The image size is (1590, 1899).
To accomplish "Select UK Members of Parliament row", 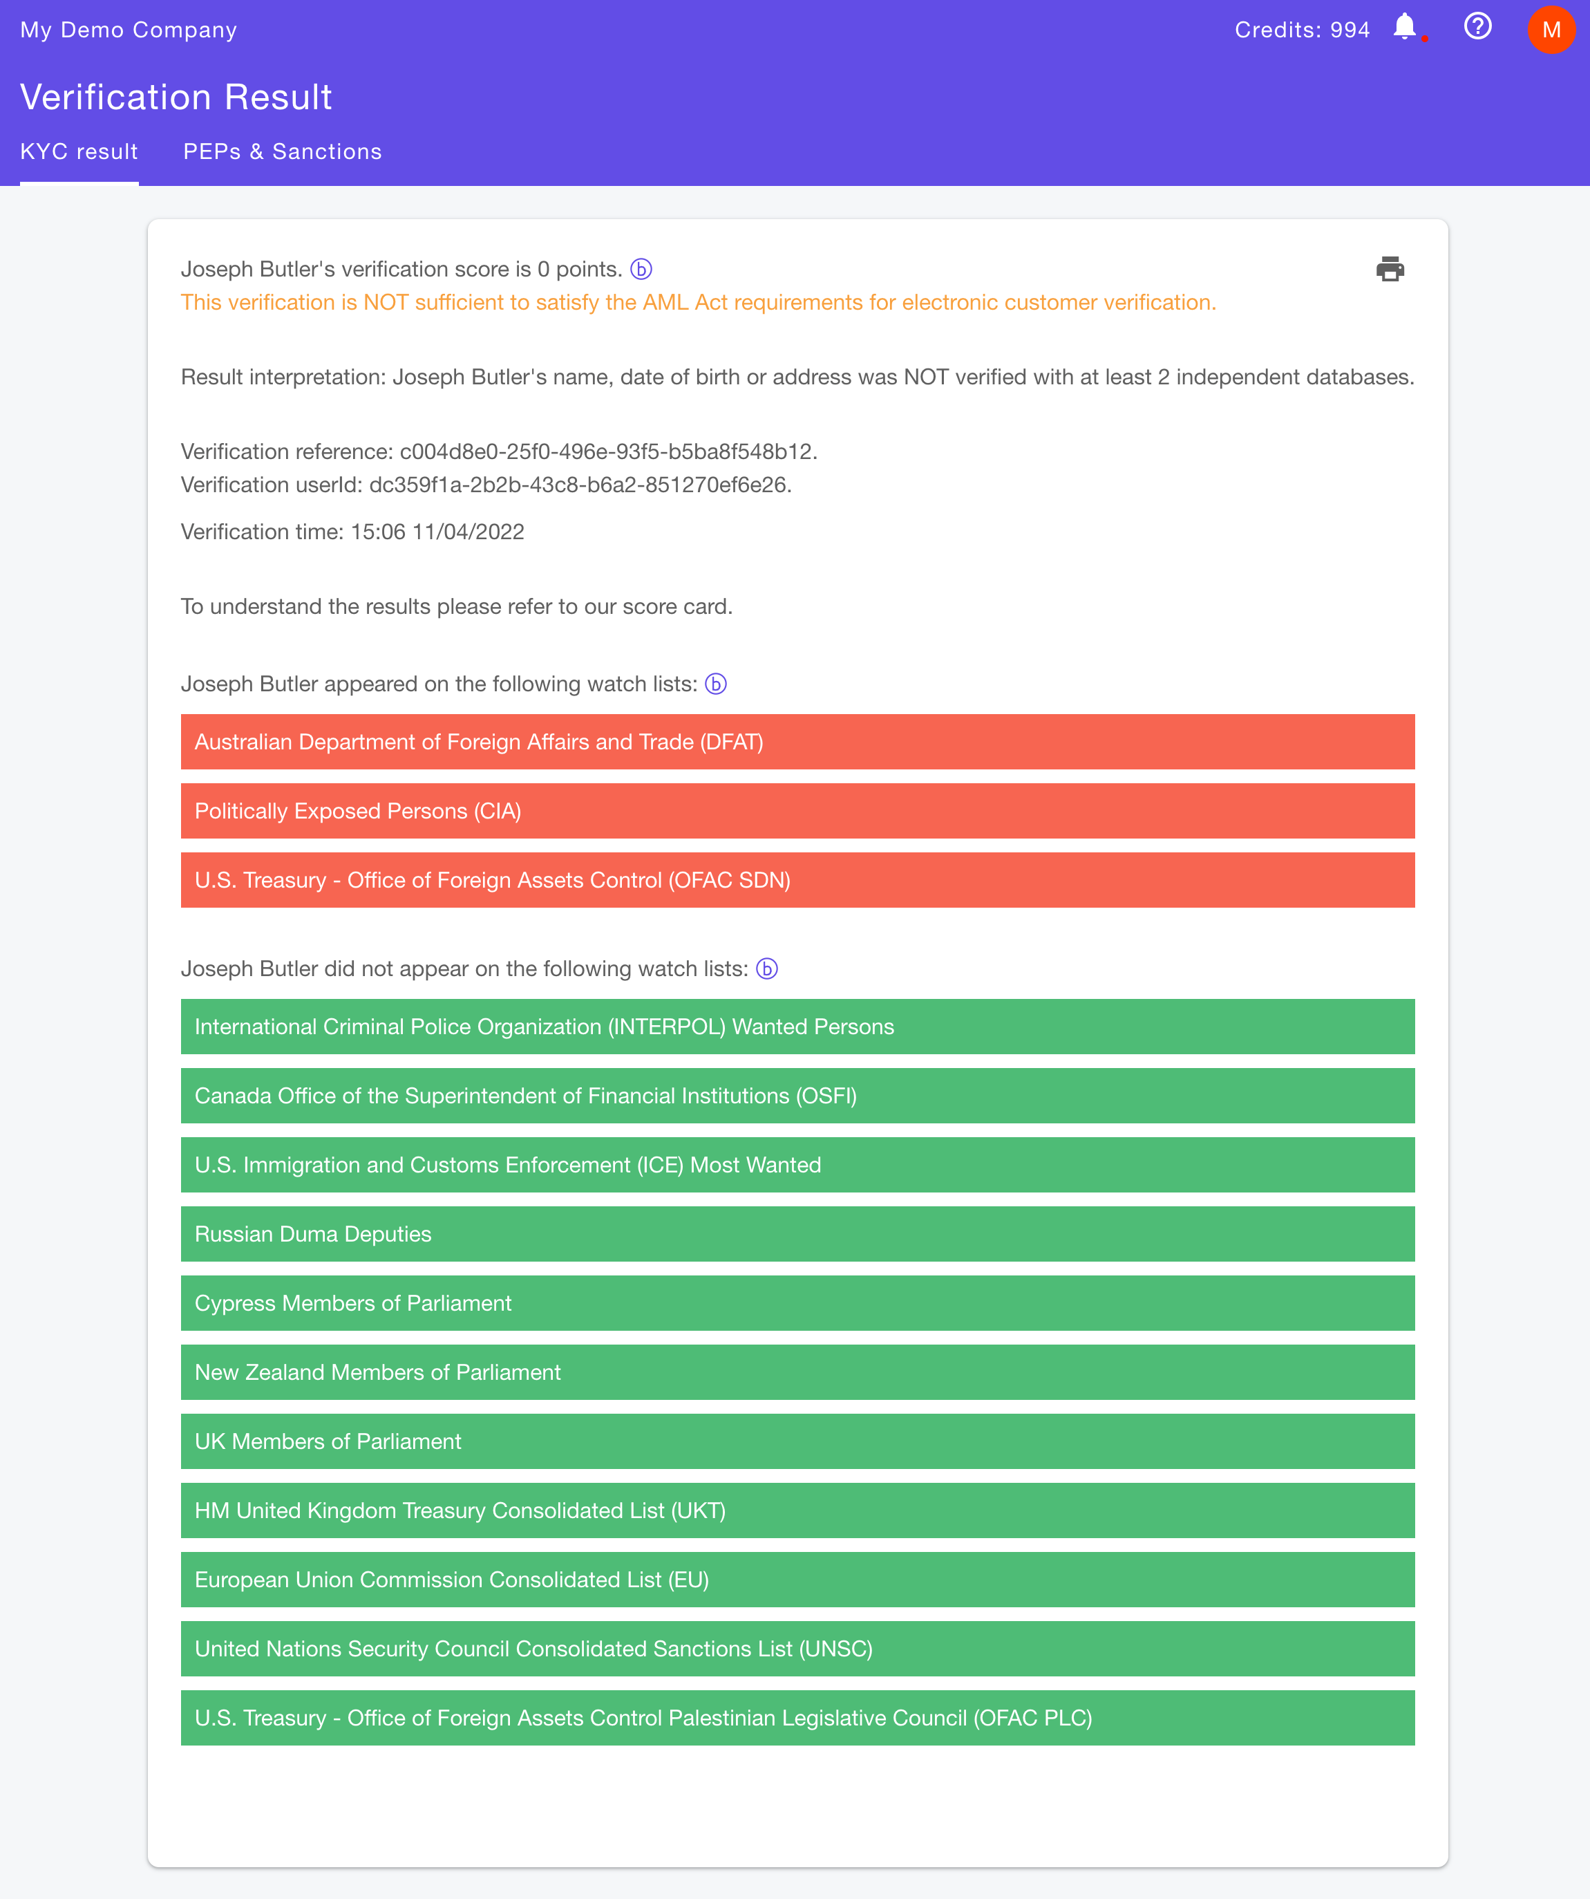I will pyautogui.click(x=797, y=1442).
